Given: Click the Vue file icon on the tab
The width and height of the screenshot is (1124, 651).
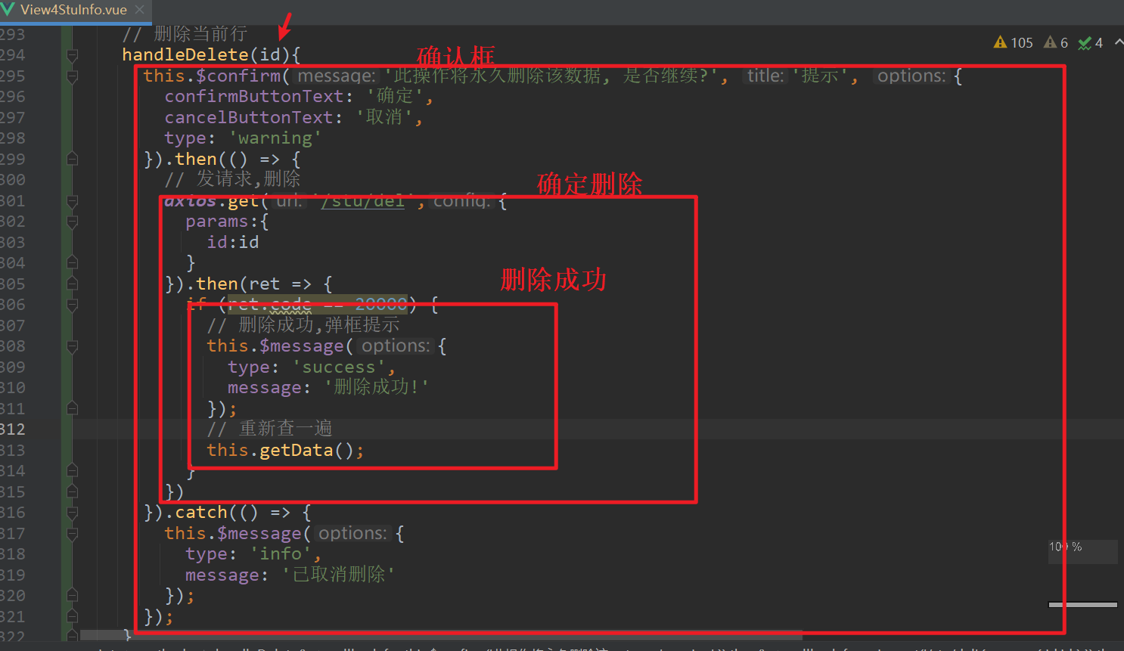Looking at the screenshot, I should tap(8, 10).
